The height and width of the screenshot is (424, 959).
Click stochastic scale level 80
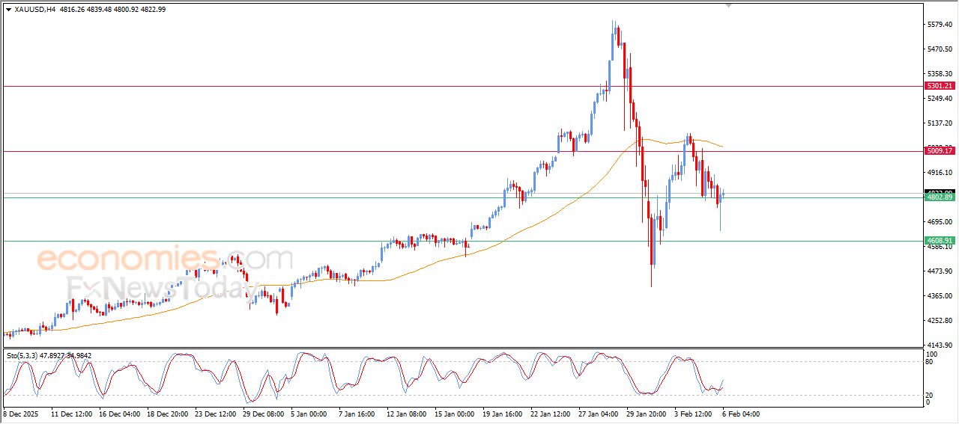click(931, 362)
